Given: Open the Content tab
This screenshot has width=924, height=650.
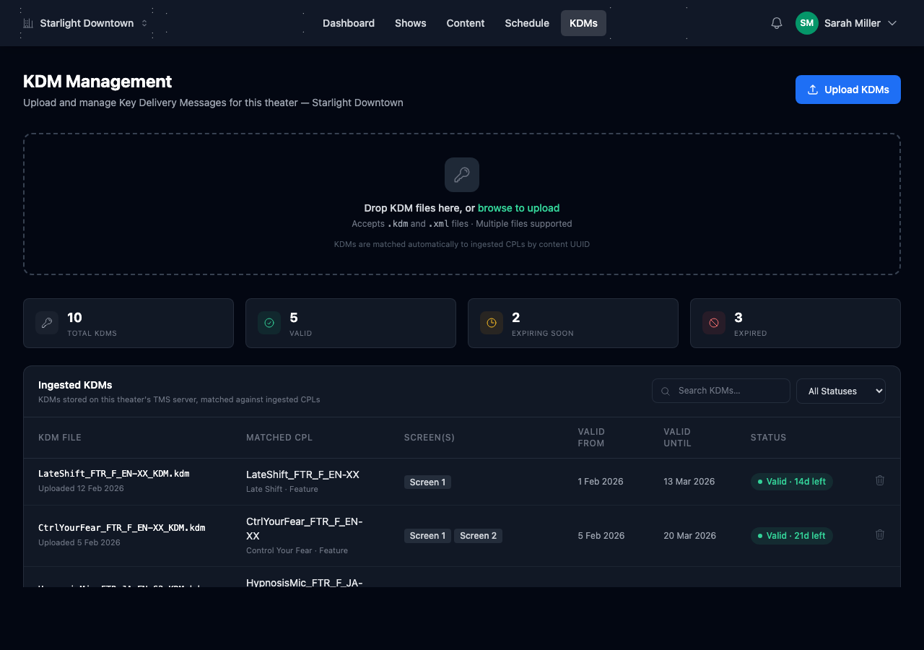Looking at the screenshot, I should pyautogui.click(x=465, y=23).
